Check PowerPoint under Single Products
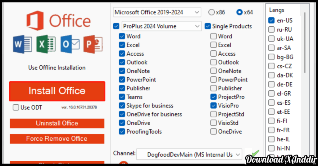This screenshot has height=166, width=318. click(x=213, y=80)
